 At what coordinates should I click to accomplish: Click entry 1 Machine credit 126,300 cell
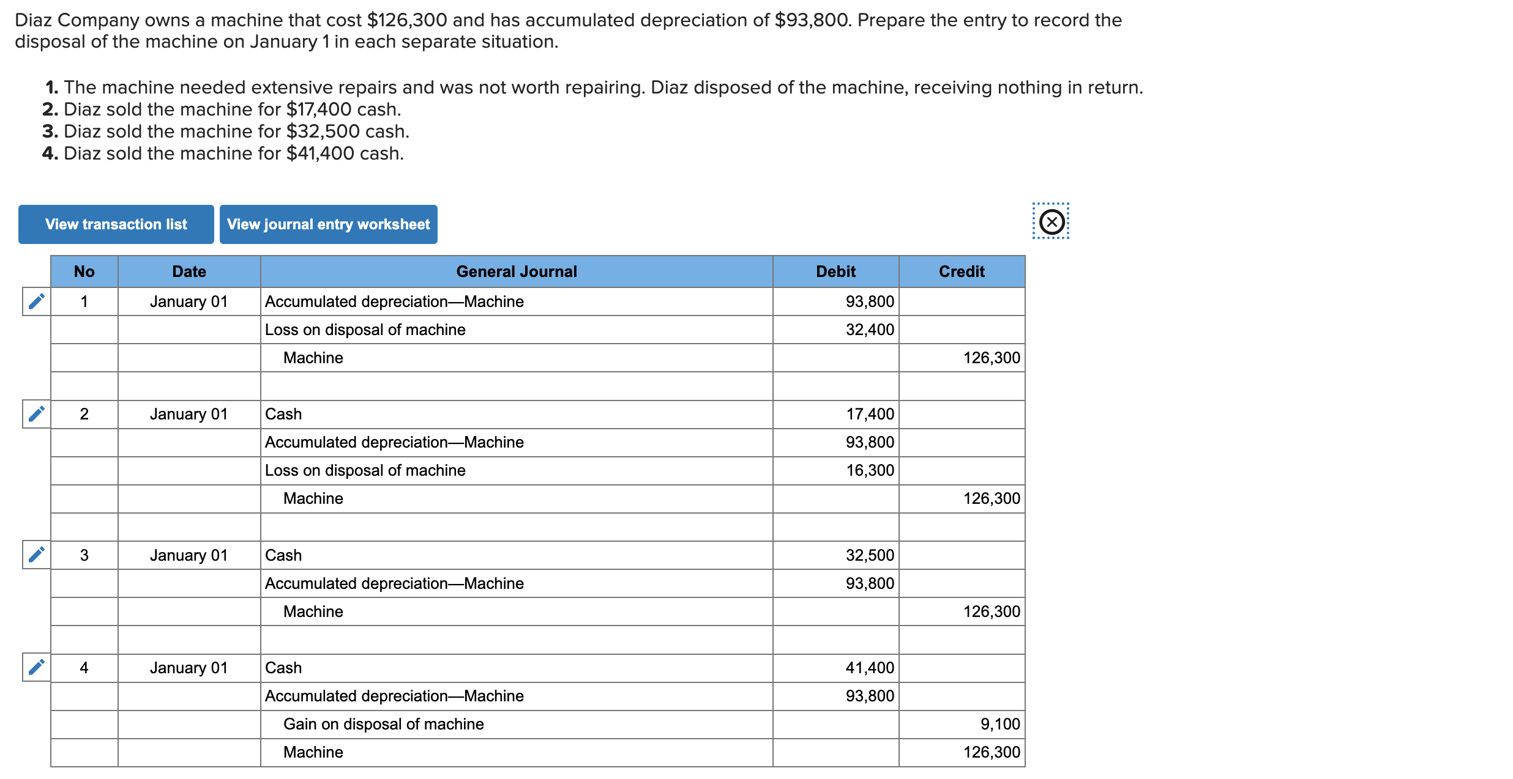[962, 358]
